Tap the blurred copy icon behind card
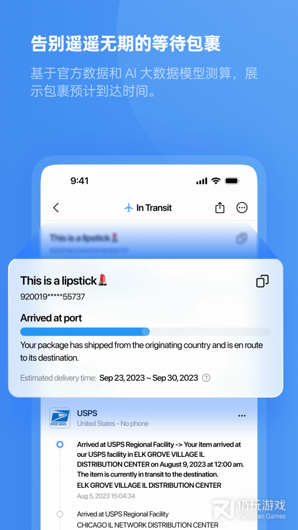This screenshot has height=530, width=298. click(241, 238)
